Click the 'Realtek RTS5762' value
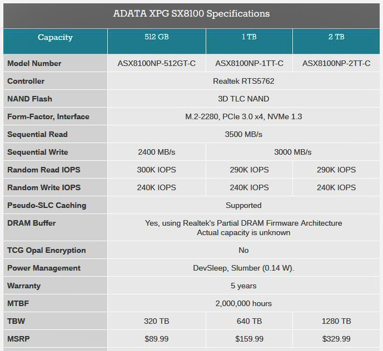383x351 pixels. pyautogui.click(x=243, y=81)
